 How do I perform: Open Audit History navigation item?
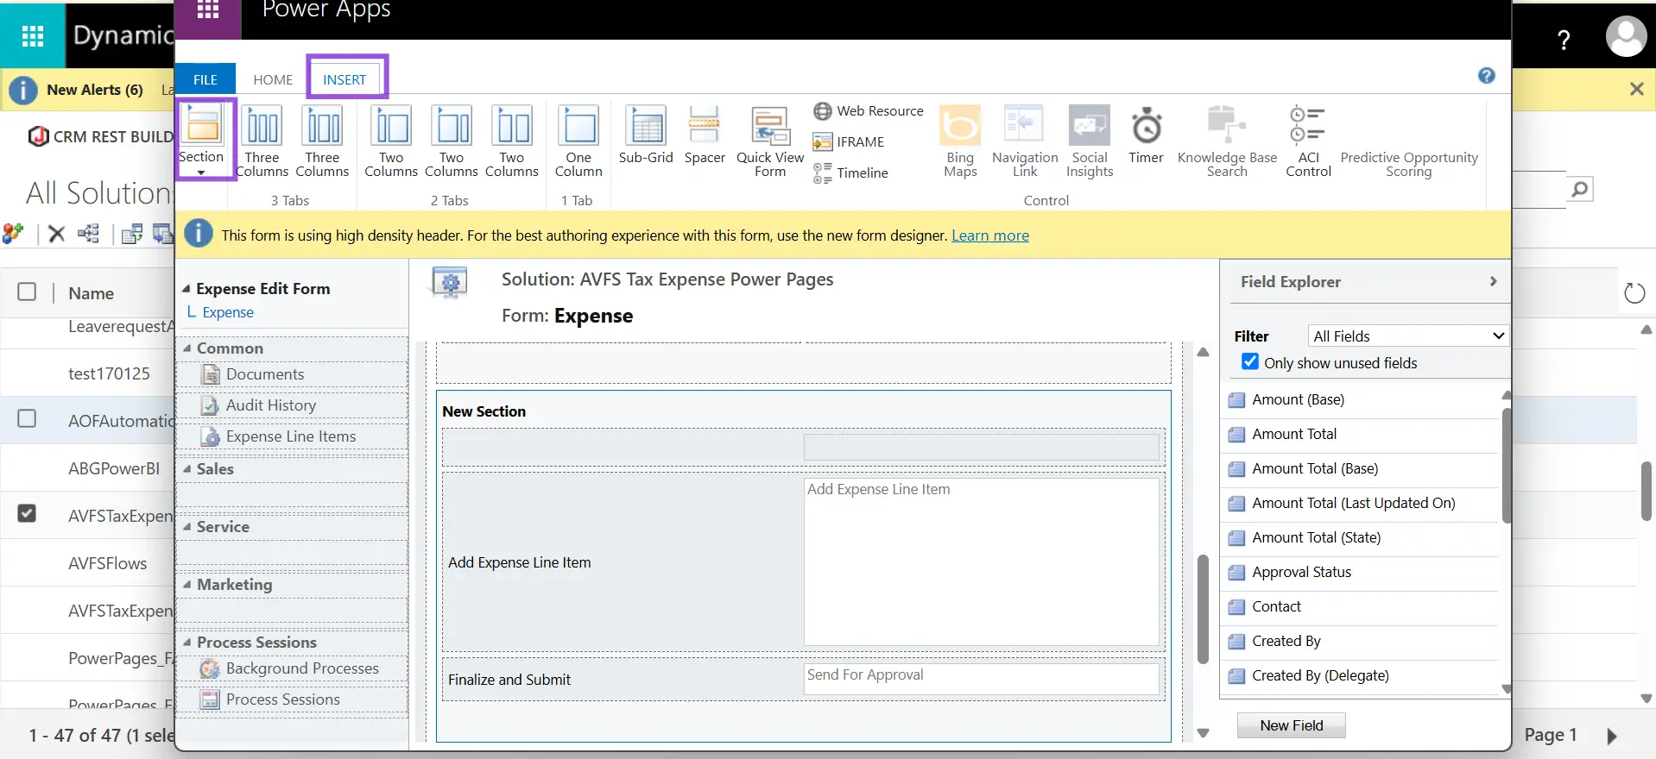271,405
